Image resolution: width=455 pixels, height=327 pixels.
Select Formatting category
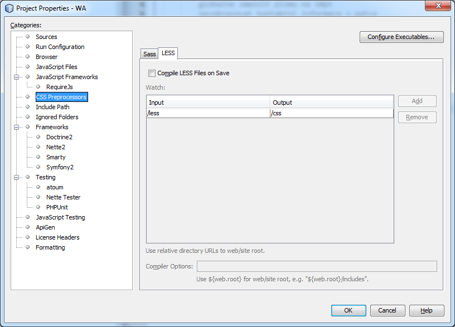[x=50, y=247]
